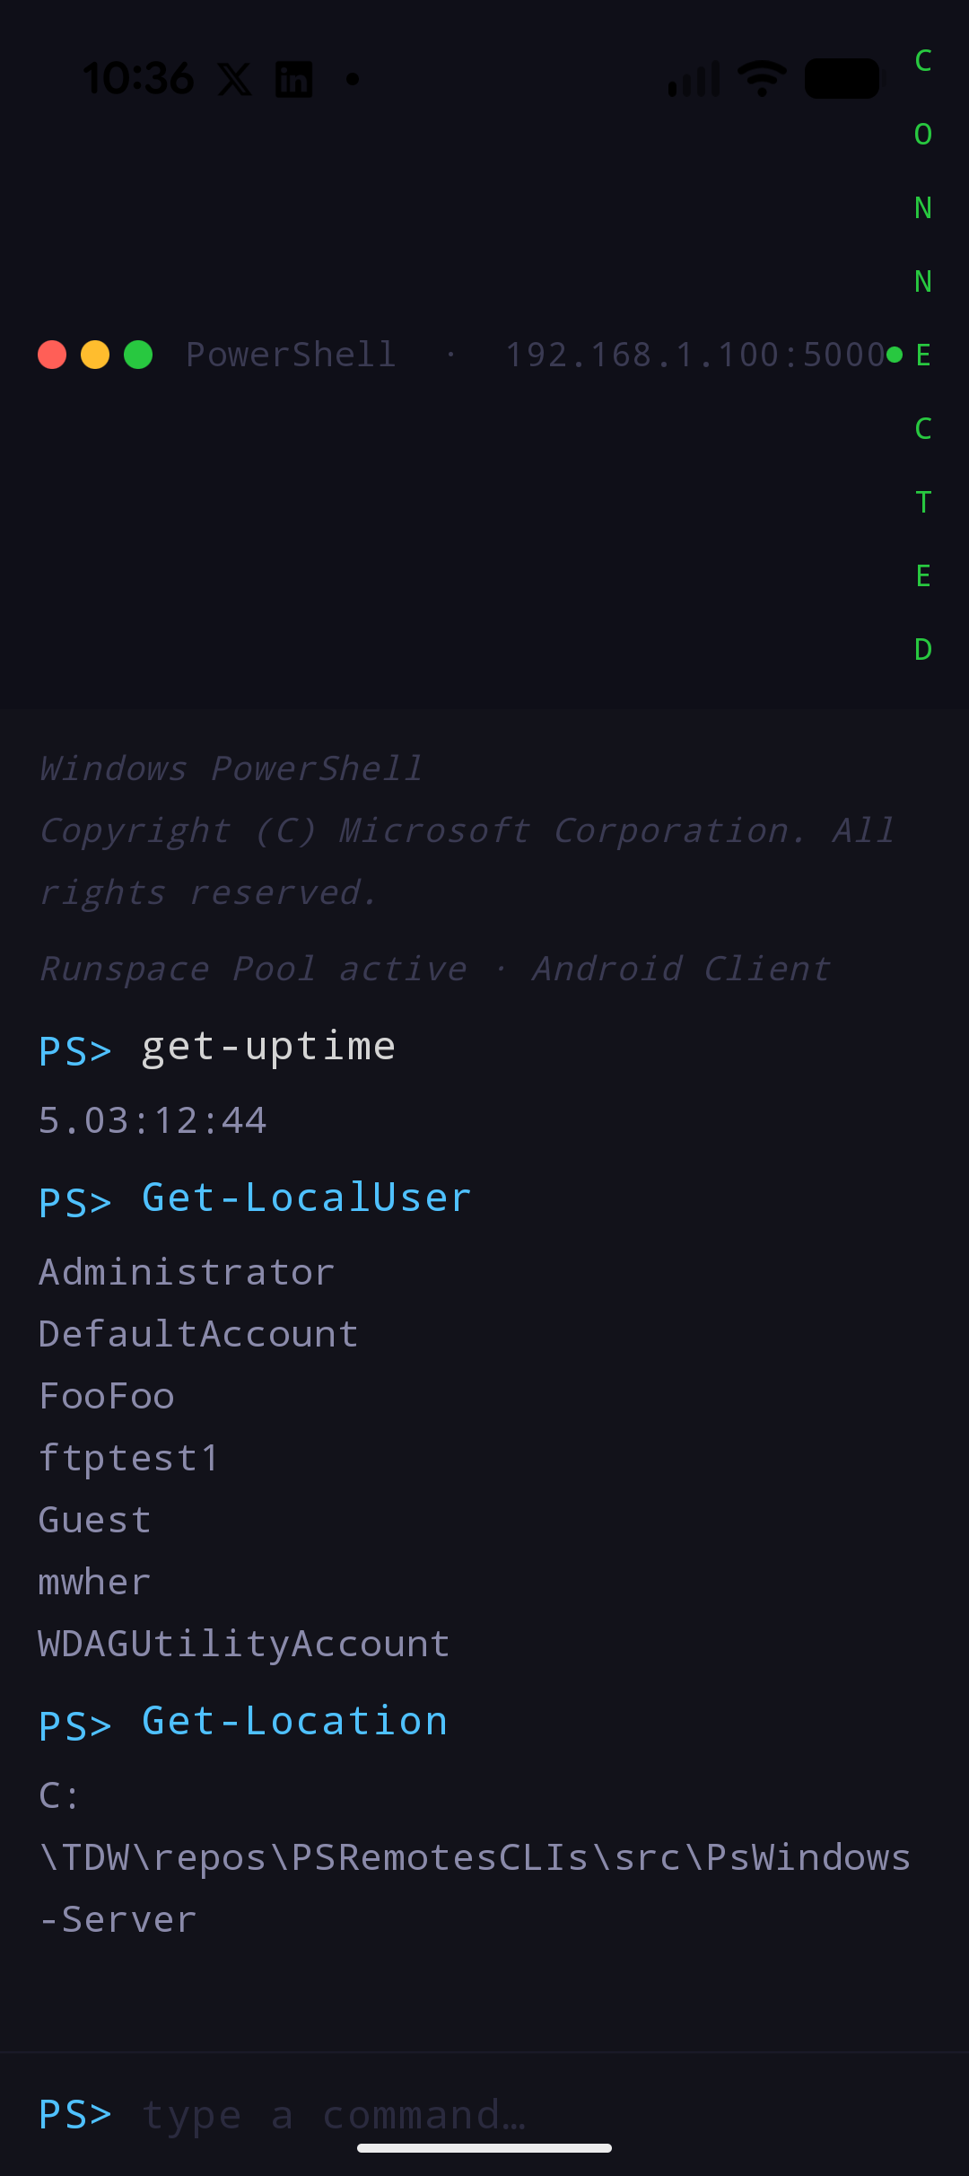Click the red close dot
The width and height of the screenshot is (969, 2176).
click(x=52, y=355)
